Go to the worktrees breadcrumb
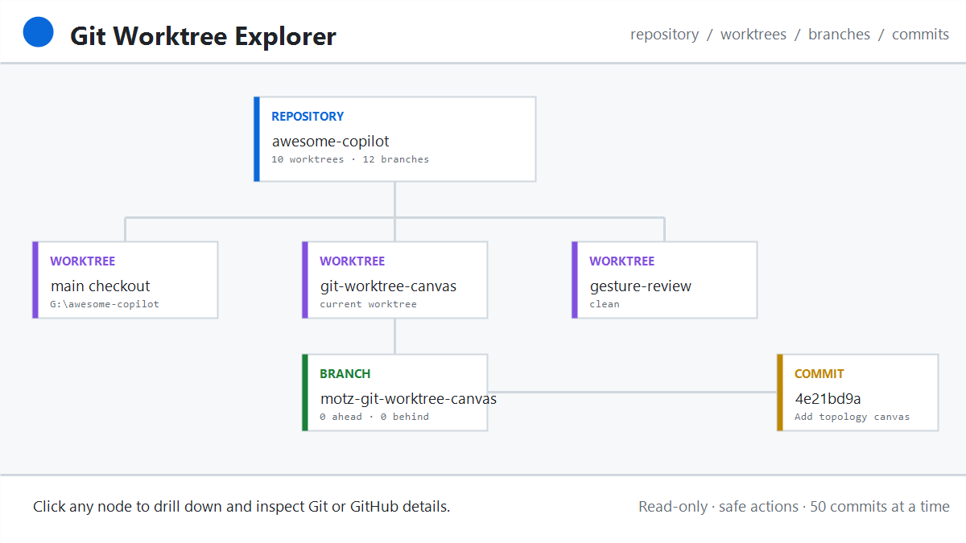Viewport: 966px width, 543px height. point(753,35)
